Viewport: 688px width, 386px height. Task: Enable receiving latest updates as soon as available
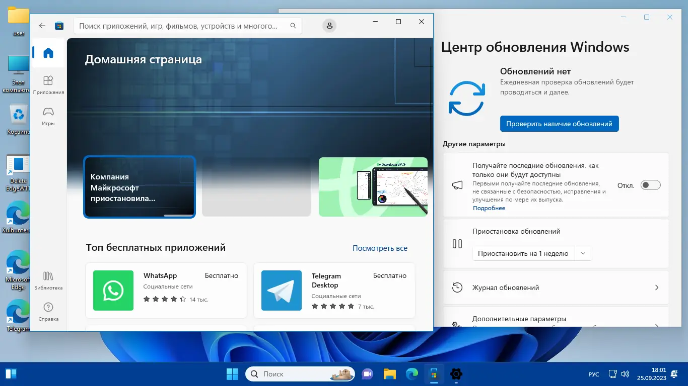click(x=650, y=185)
